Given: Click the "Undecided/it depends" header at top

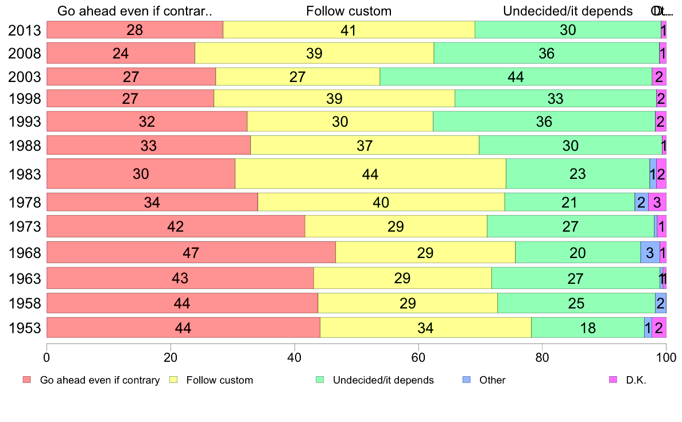Looking at the screenshot, I should (568, 11).
